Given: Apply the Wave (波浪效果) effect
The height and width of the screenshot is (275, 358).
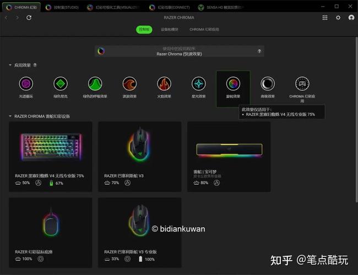Looking at the screenshot, I should coord(129,84).
